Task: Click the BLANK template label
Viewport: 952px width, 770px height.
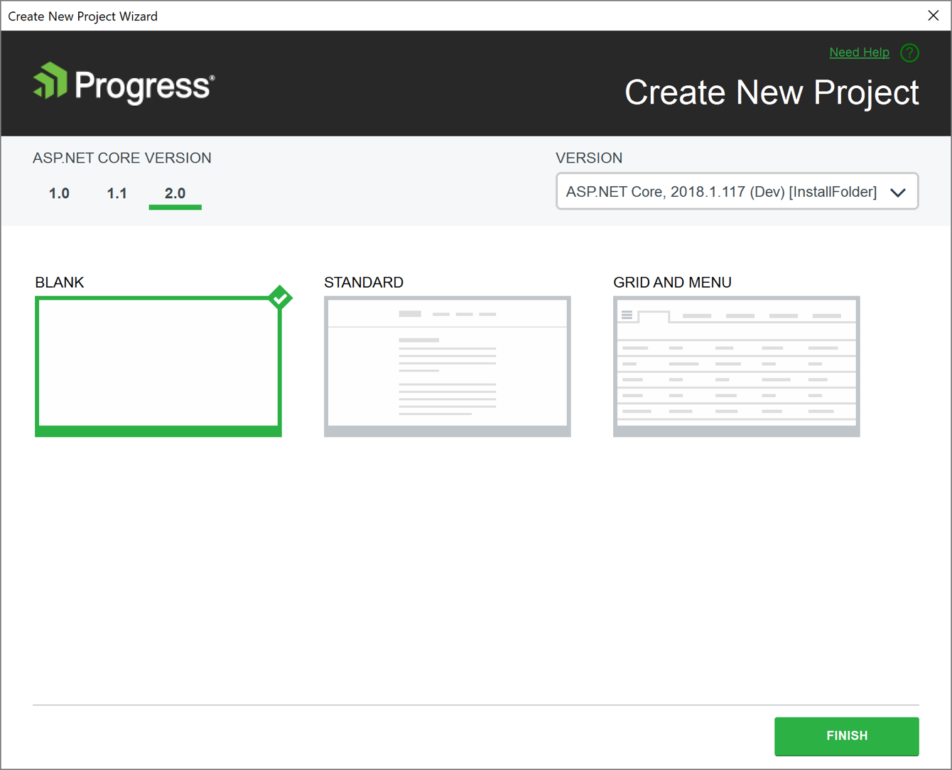Action: click(60, 282)
